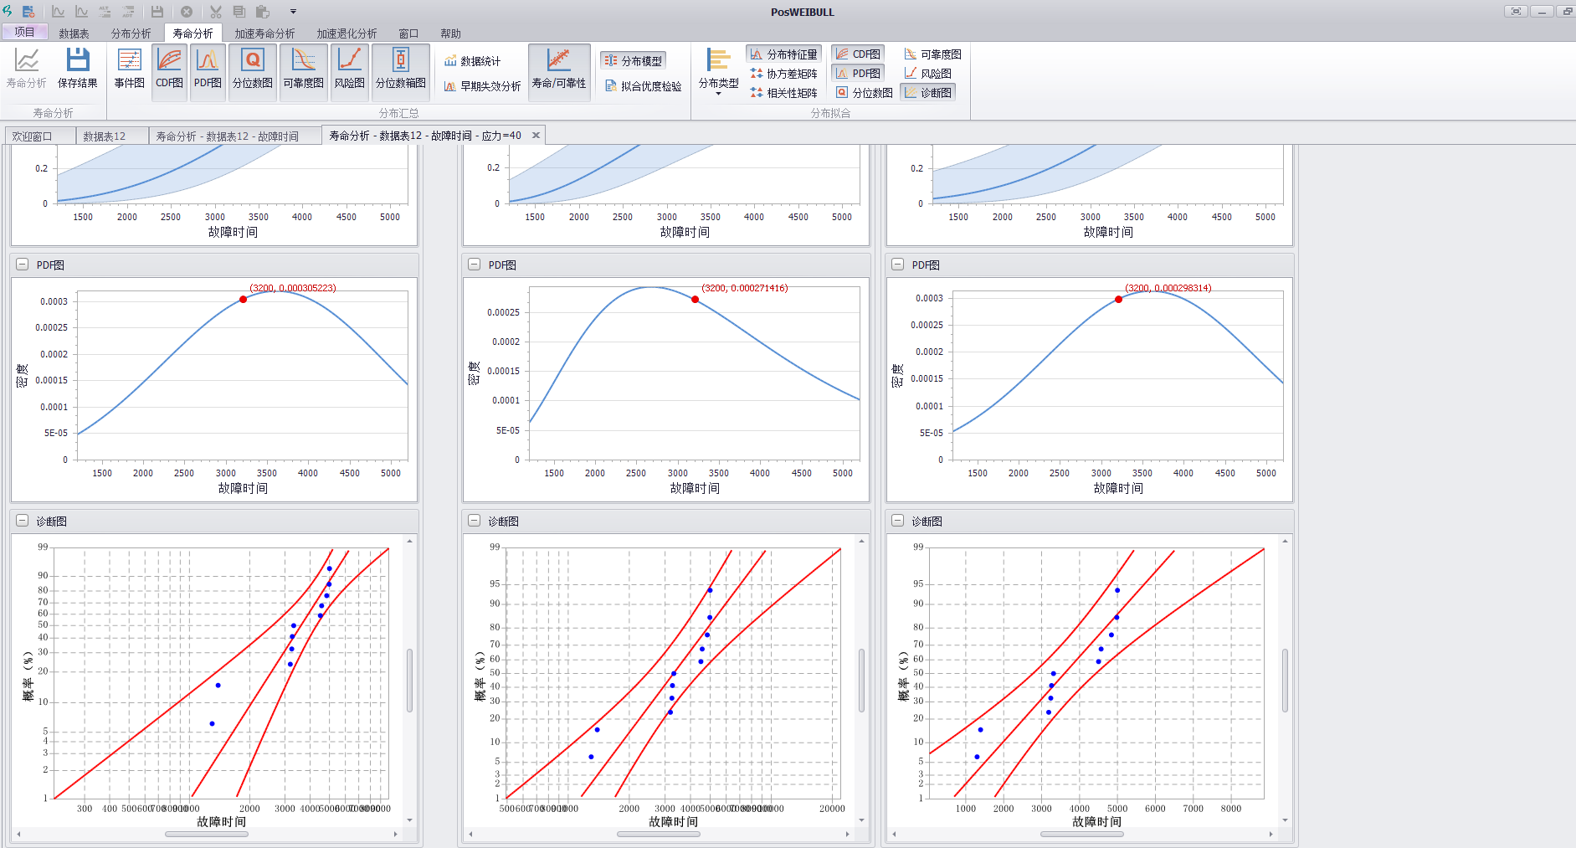Open 拟合优度检验 goodness-of-fit test
Viewport: 1576px width, 848px height.
[x=643, y=86]
